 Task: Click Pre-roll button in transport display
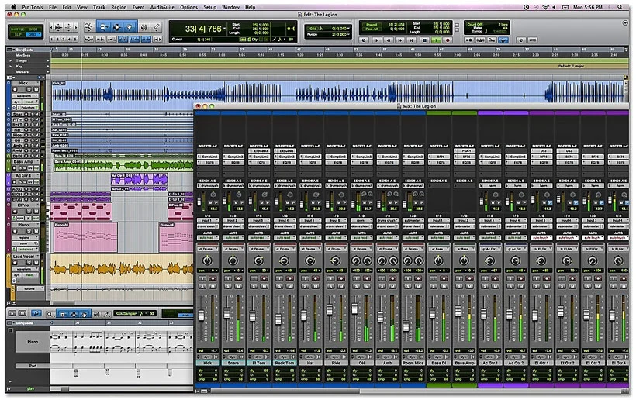pyautogui.click(x=372, y=25)
